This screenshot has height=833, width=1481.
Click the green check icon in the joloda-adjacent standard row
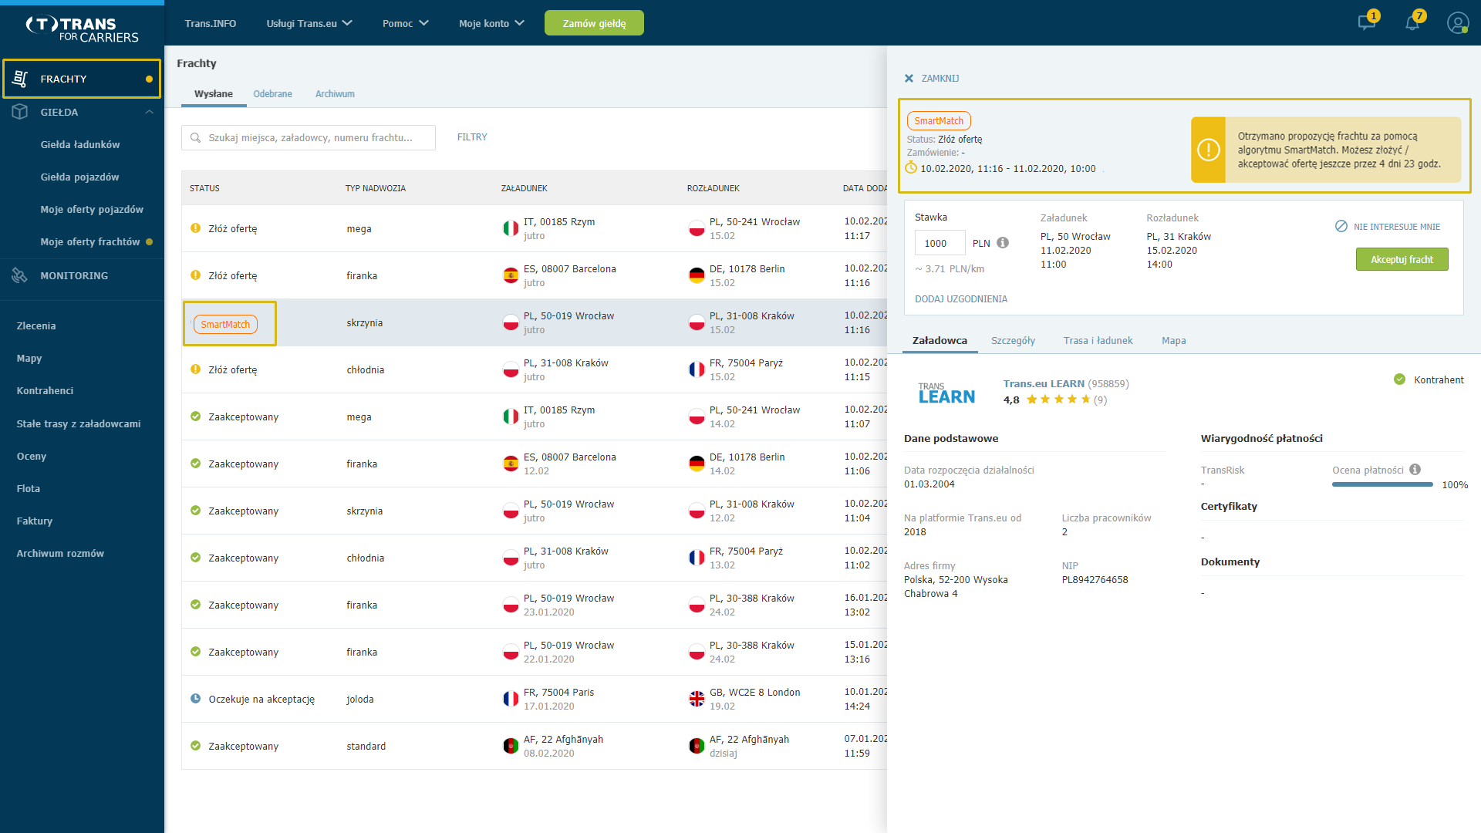196,746
